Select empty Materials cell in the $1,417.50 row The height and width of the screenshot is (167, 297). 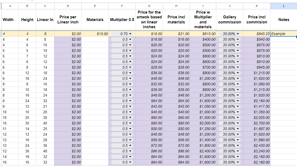[x=95, y=106]
